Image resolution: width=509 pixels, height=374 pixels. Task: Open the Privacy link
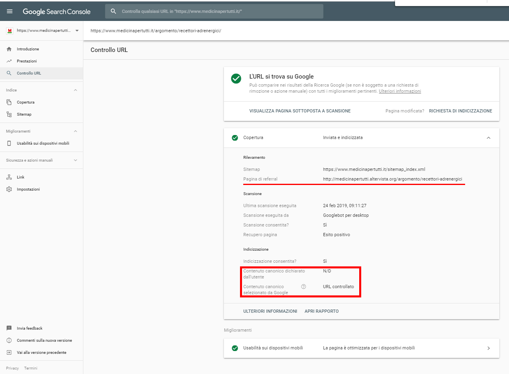[12, 368]
